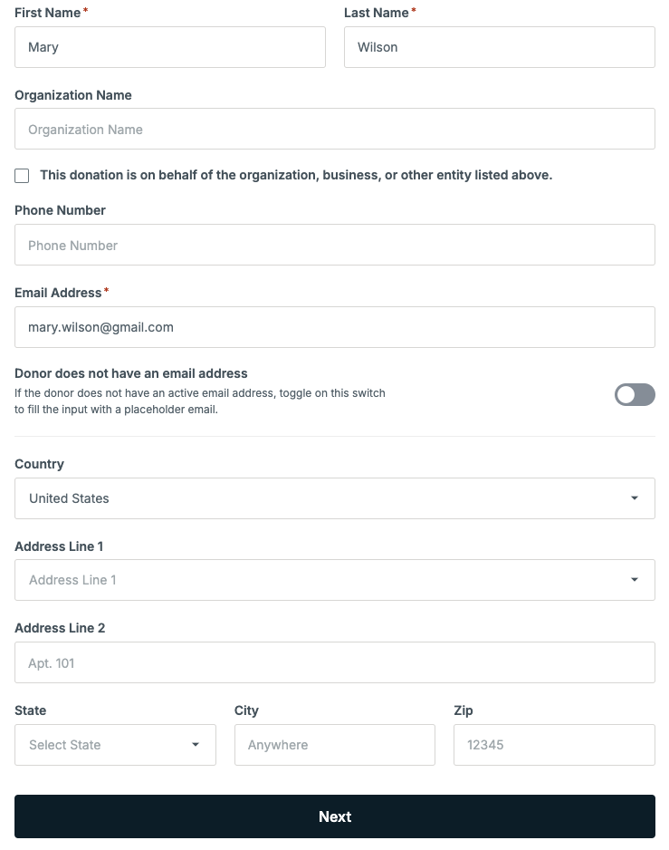Click the organization donation checkbox label text
The image size is (669, 850).
coord(296,175)
